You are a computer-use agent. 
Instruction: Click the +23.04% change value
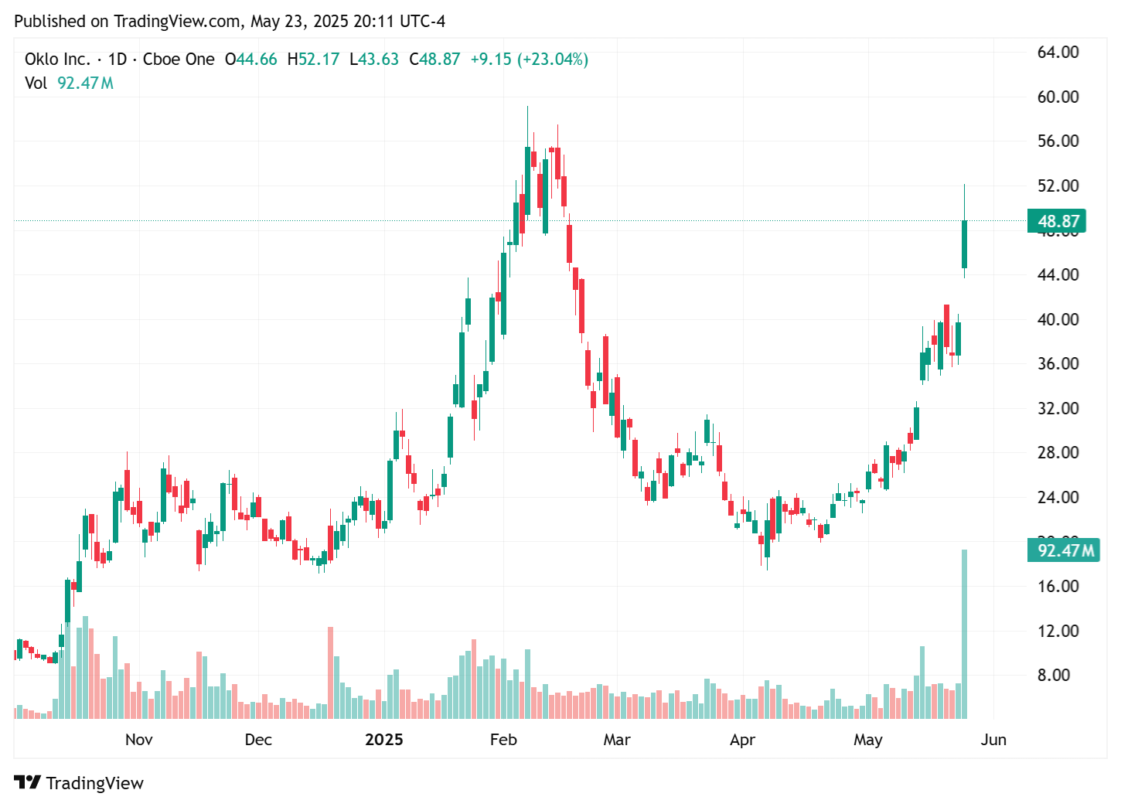(550, 59)
